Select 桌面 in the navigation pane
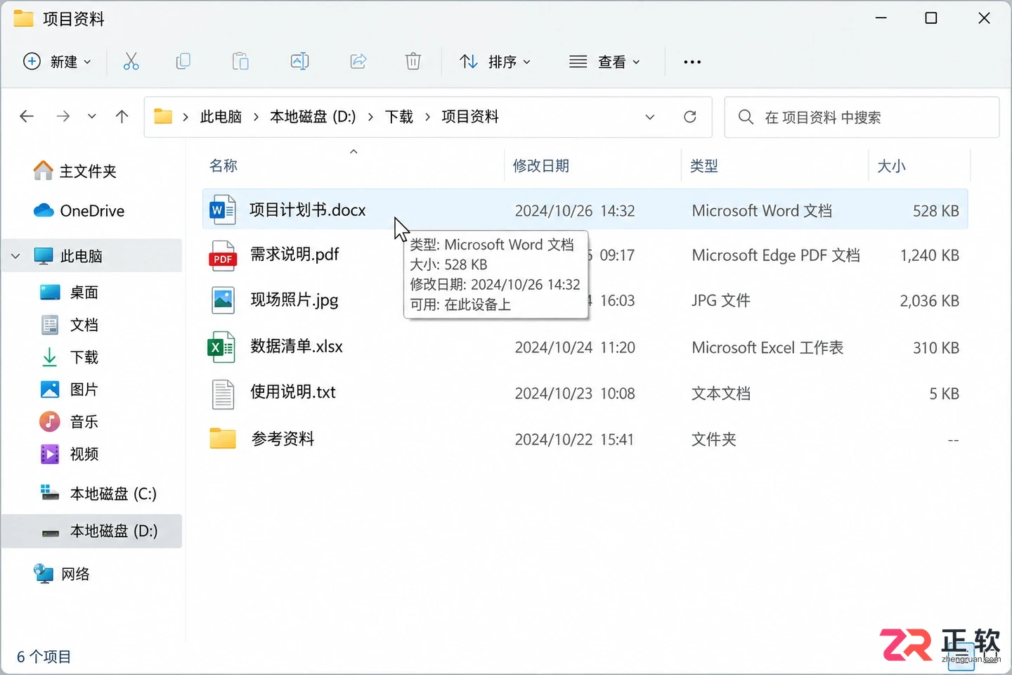Image resolution: width=1012 pixels, height=675 pixels. tap(70, 292)
